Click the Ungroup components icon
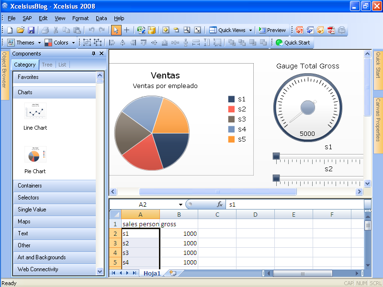Image resolution: width=383 pixels, height=287 pixels. [x=98, y=43]
